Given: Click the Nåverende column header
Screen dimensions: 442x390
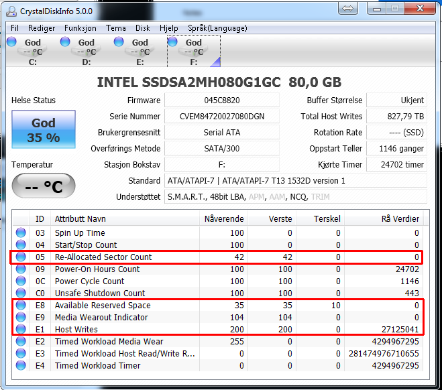Looking at the screenshot, I should click(223, 219).
